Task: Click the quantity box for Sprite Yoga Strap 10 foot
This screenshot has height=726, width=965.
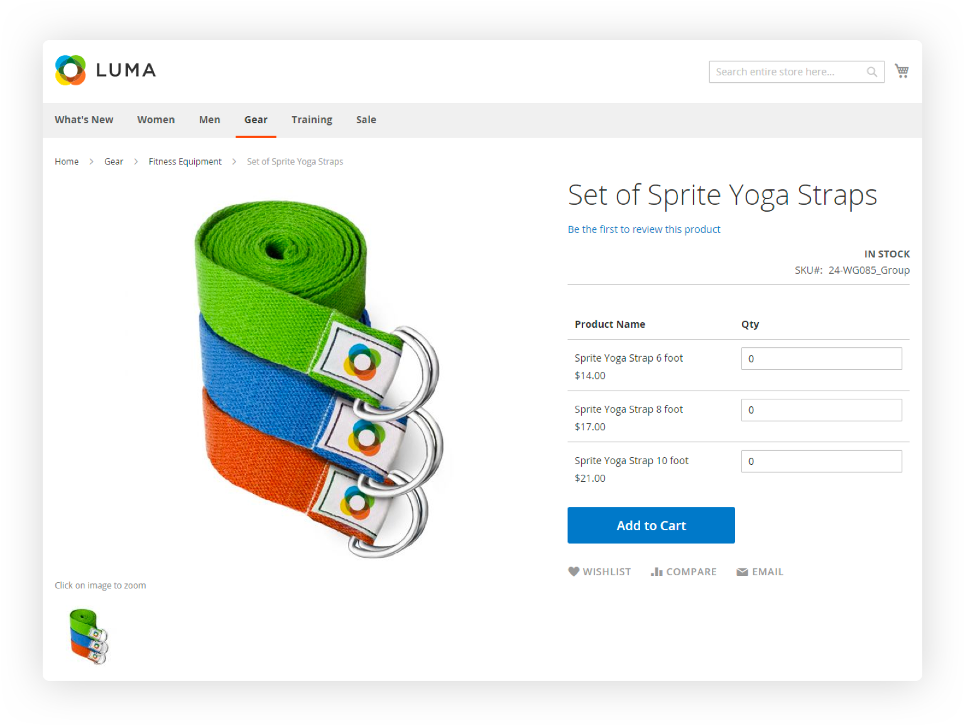Action: [x=821, y=461]
